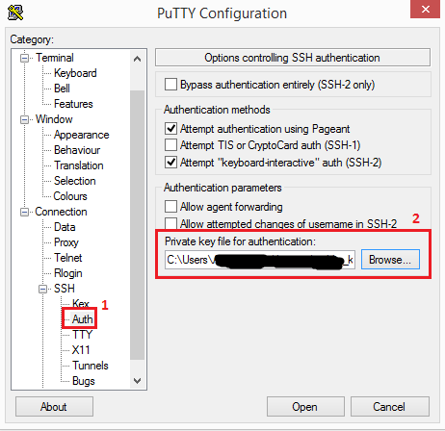The width and height of the screenshot is (445, 431).
Task: Click the category tree scroll down arrow
Action: click(138, 381)
